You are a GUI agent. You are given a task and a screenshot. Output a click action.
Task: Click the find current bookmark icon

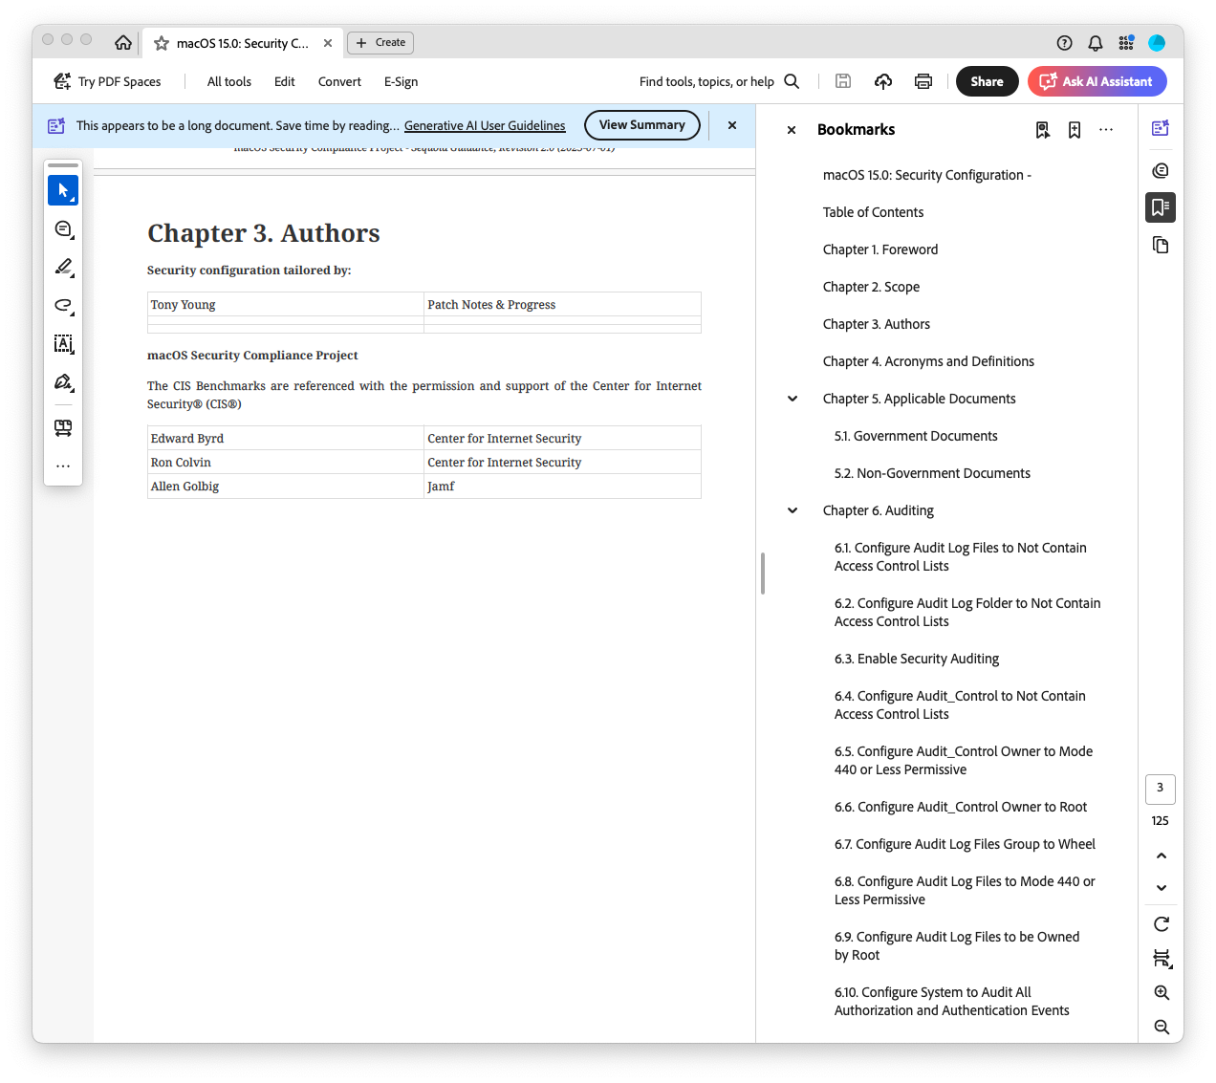click(x=1043, y=130)
